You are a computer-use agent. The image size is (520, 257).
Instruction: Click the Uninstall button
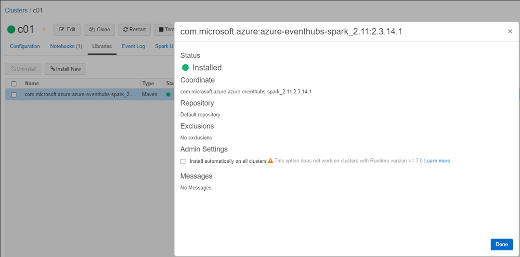(23, 69)
